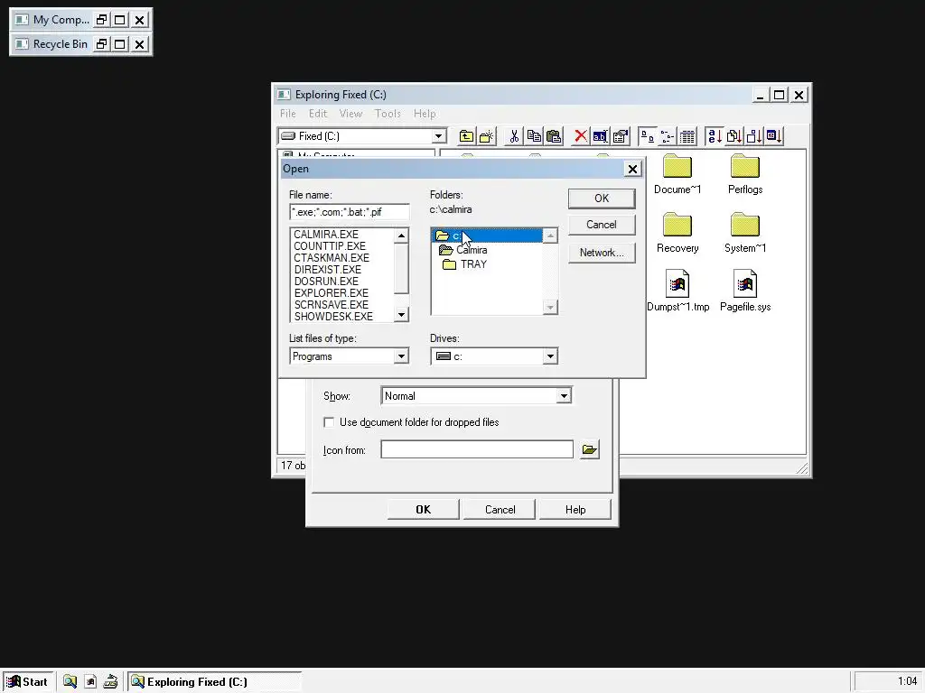This screenshot has height=693, width=925.
Task: Open the List files of type dropdown
Action: (x=401, y=356)
